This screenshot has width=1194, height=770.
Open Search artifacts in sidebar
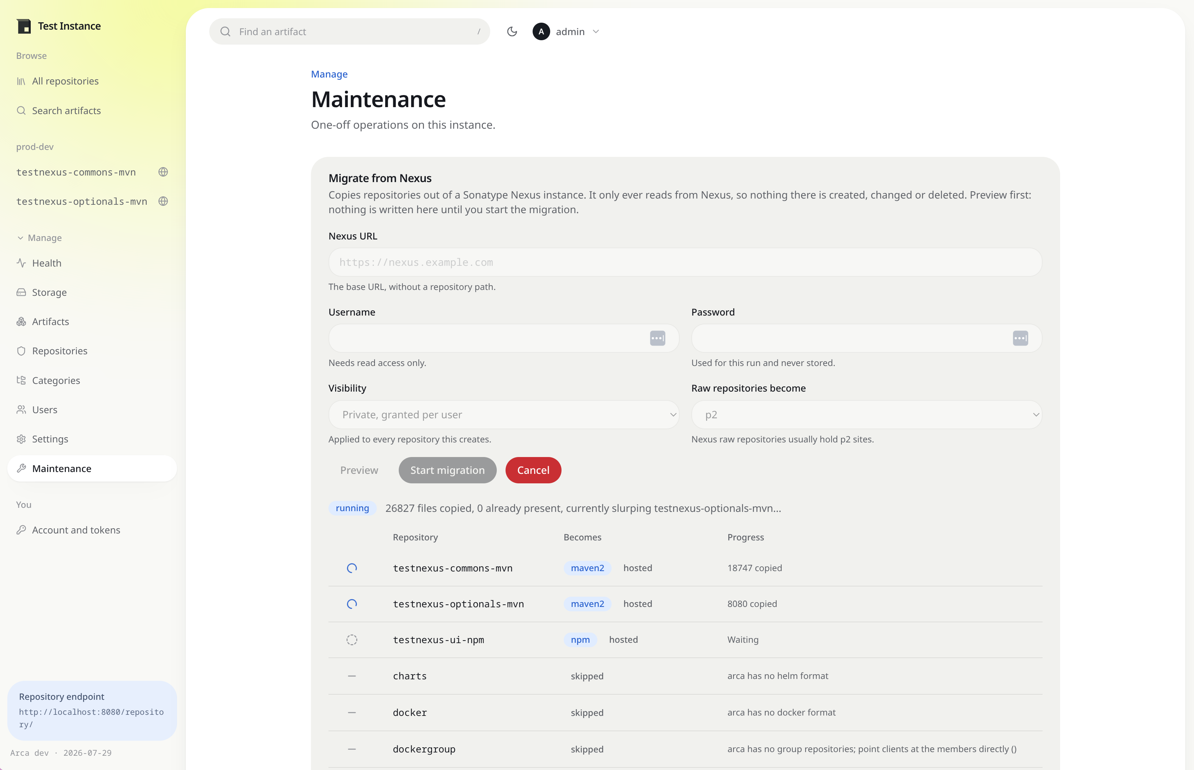[92, 110]
